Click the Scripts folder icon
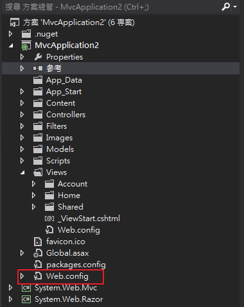 click(x=38, y=161)
